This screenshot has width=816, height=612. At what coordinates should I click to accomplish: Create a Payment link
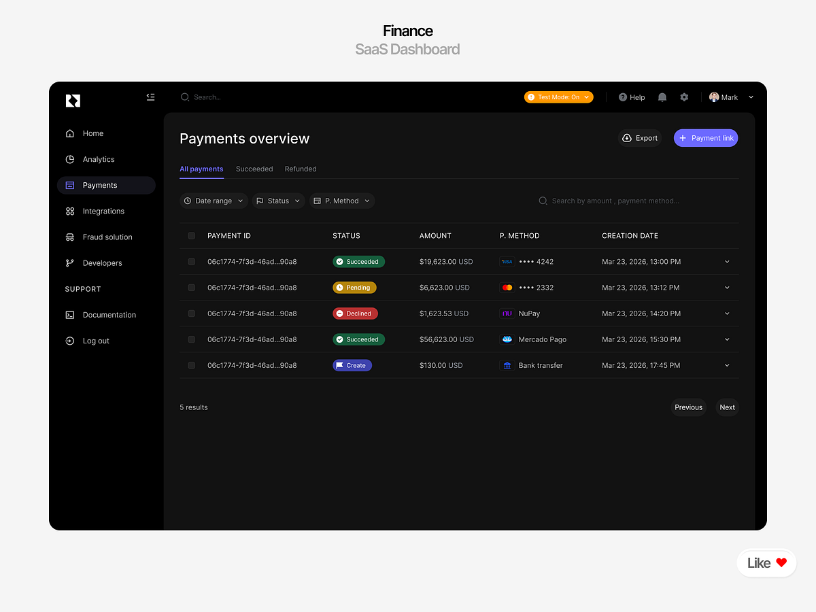pos(706,138)
